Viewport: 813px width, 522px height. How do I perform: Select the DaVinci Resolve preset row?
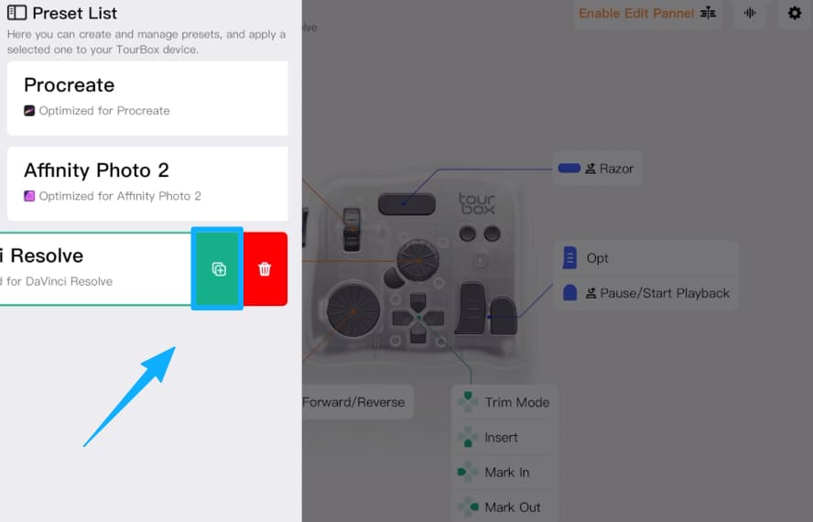[95, 268]
